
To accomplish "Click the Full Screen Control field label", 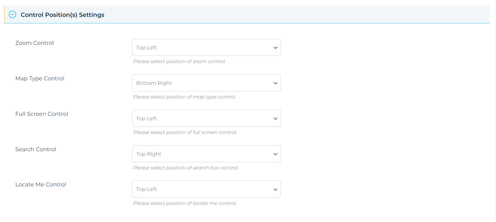I will [42, 114].
